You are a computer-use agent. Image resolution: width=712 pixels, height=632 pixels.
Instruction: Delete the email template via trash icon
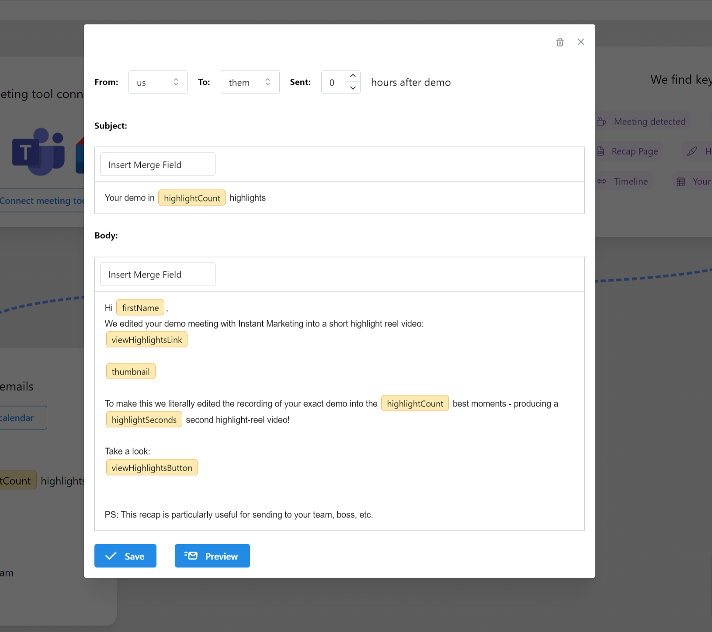tap(560, 42)
